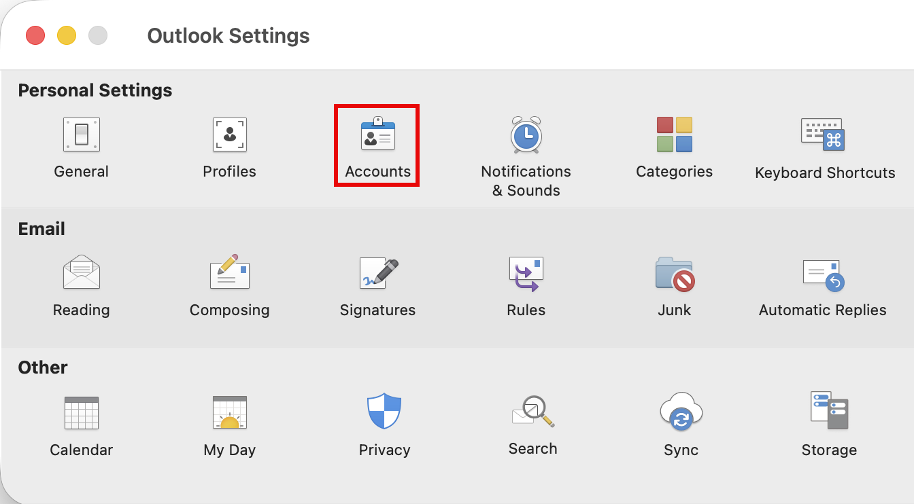Open the Storage settings

[829, 422]
